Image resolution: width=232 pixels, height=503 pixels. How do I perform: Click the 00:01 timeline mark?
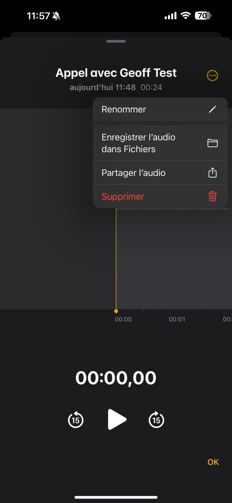click(x=177, y=319)
